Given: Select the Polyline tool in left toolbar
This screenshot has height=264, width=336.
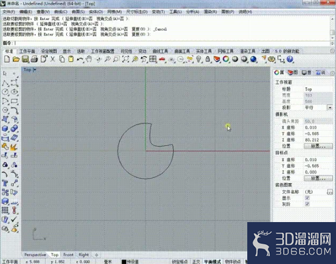Looking at the screenshot, I should [x=5, y=83].
